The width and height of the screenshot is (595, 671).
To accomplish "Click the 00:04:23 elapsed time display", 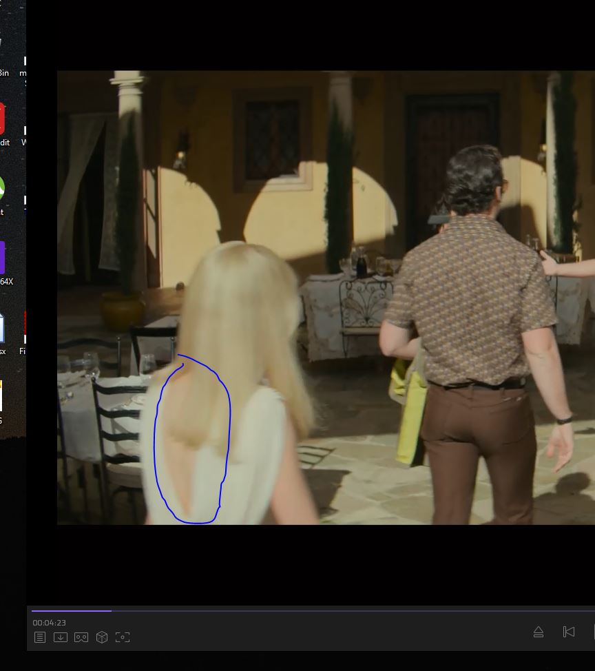I will pos(49,623).
